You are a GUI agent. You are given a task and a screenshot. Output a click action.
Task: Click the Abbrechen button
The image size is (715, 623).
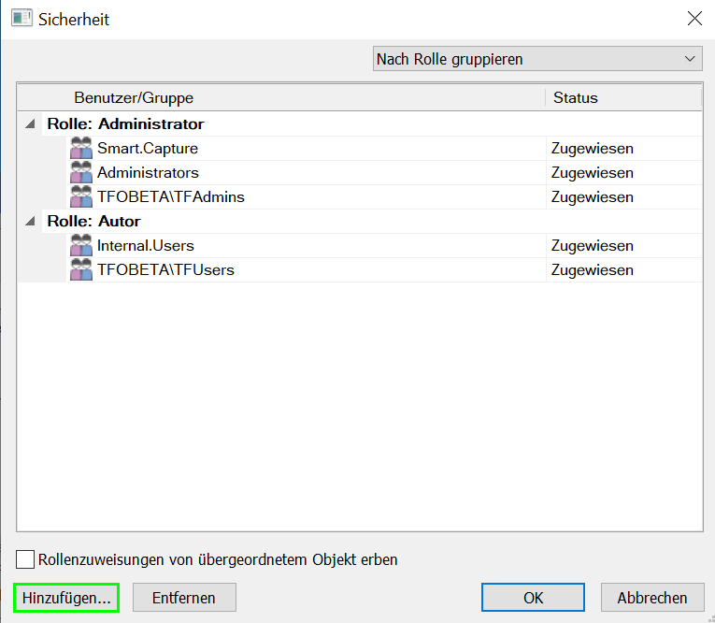[x=652, y=598]
